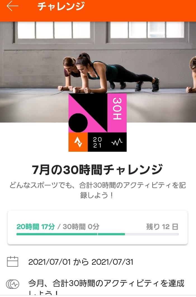This screenshot has height=297, width=196.
Task: Click the challenge description text
Action: (97, 190)
